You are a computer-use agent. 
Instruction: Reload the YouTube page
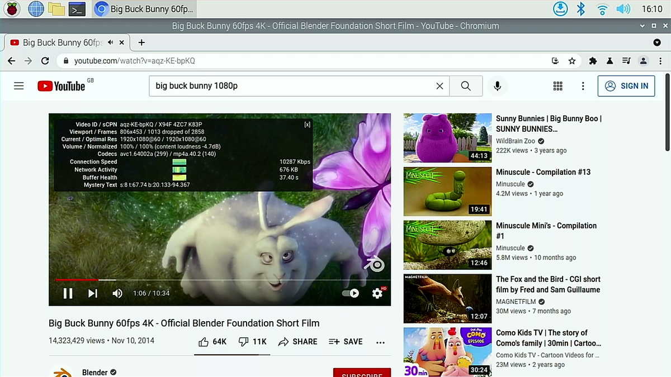point(45,61)
